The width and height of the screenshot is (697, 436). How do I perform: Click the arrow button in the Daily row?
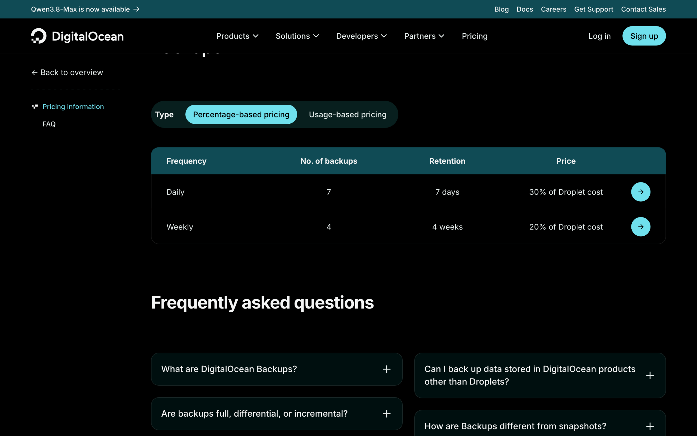(641, 192)
